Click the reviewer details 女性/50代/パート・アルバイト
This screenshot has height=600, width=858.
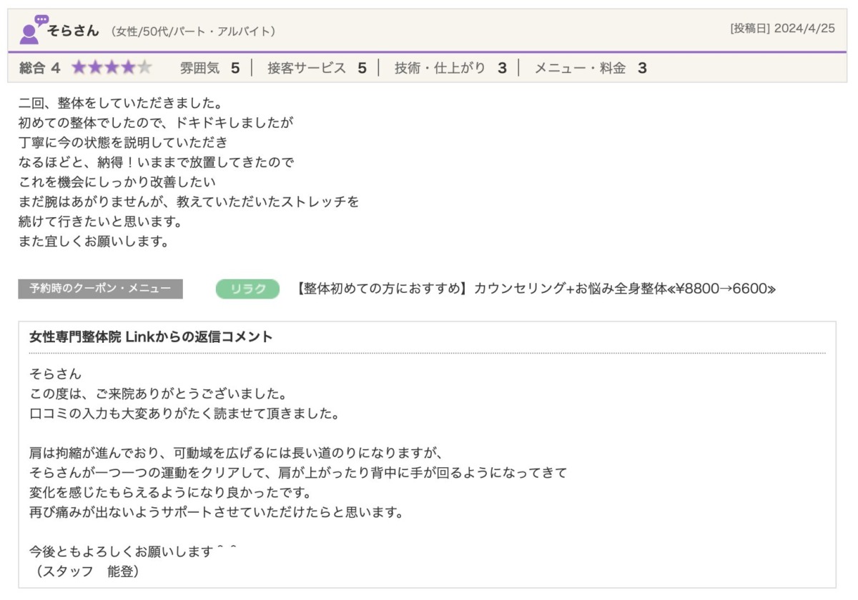pos(193,31)
